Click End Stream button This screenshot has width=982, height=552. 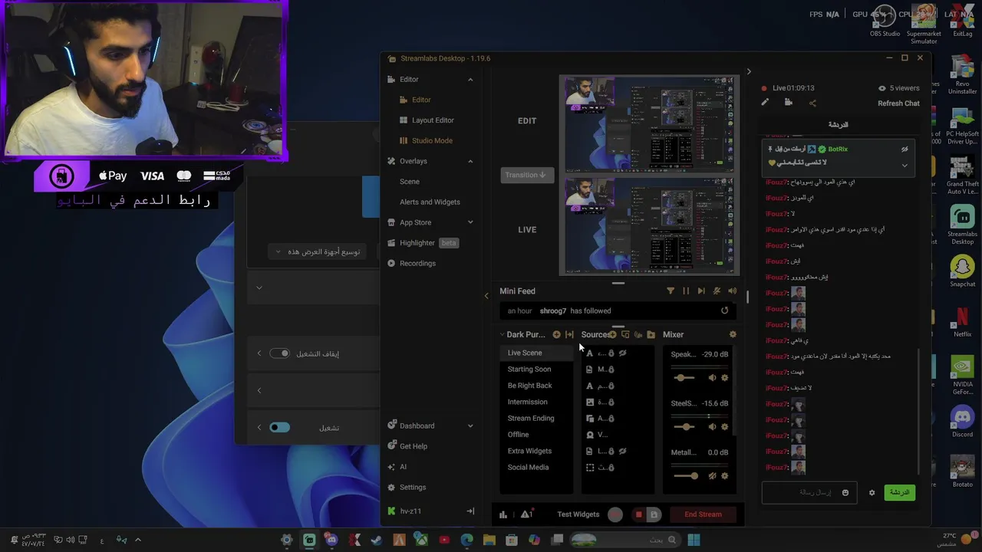[x=703, y=514]
